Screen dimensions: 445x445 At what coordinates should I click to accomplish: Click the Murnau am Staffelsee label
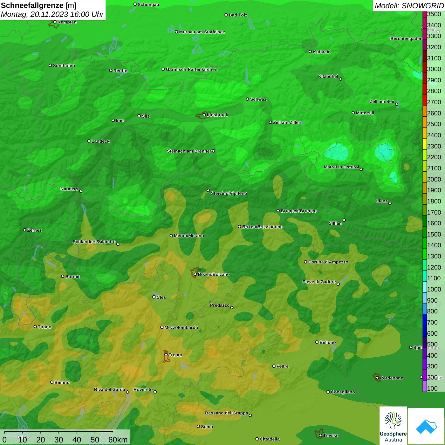pyautogui.click(x=202, y=32)
